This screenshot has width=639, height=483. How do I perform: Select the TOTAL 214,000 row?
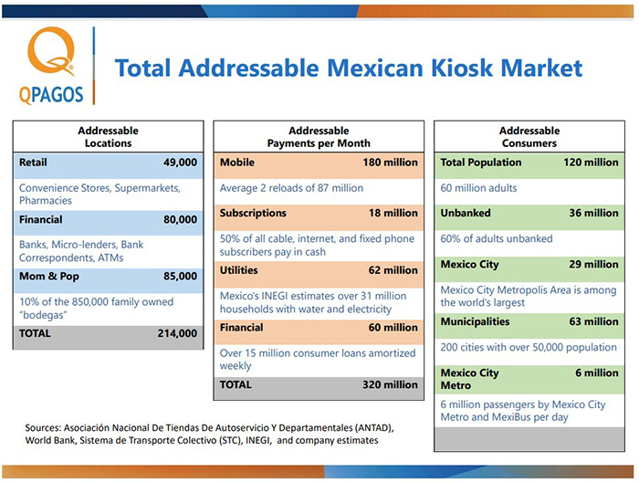click(x=108, y=334)
